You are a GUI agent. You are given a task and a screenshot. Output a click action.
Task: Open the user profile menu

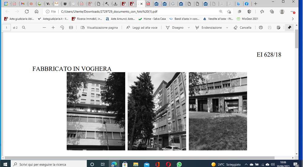tap(282, 12)
